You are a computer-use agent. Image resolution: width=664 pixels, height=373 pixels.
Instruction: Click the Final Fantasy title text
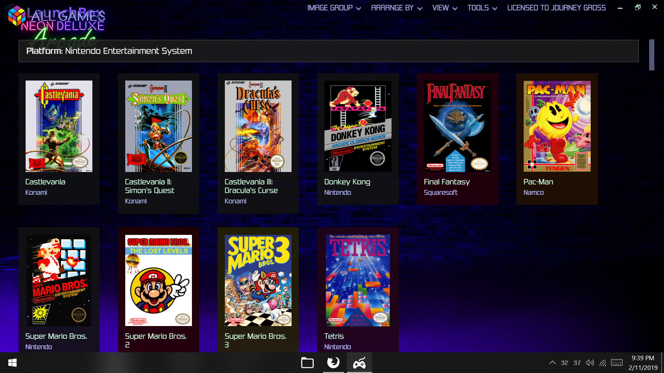pyautogui.click(x=447, y=182)
